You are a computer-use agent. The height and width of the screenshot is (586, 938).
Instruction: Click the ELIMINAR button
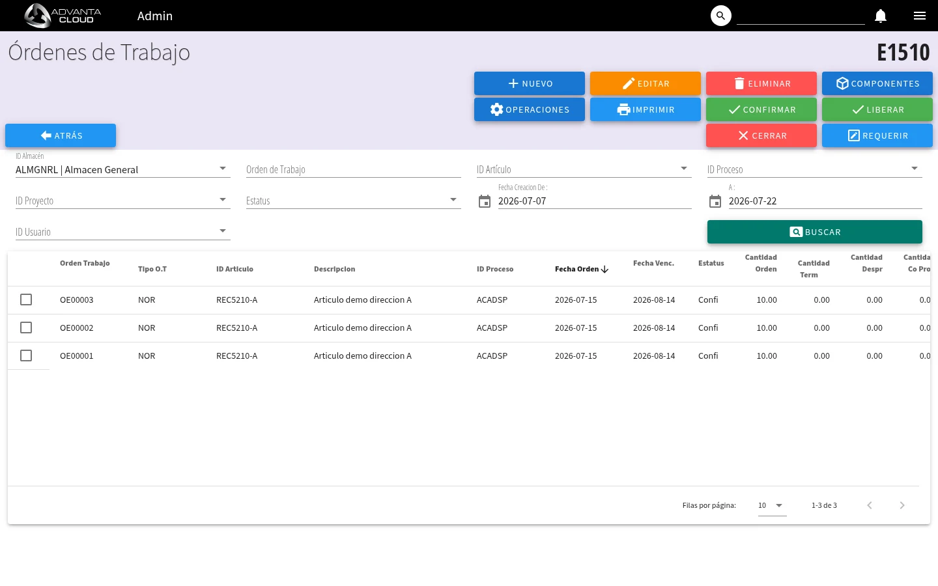(x=761, y=83)
